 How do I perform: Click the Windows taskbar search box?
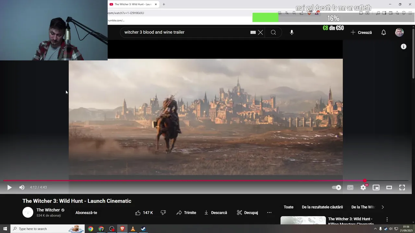[48, 229]
